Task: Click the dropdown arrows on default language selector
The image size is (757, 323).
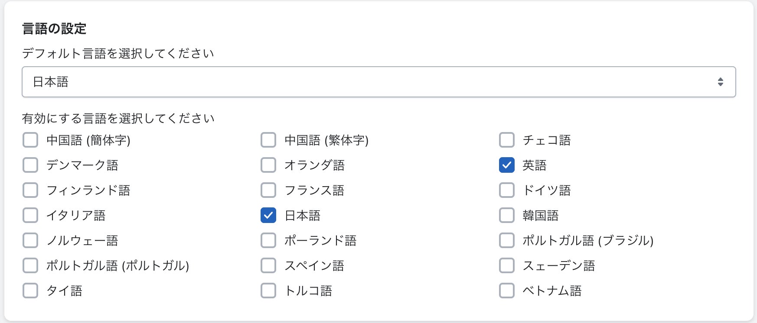Action: pos(720,82)
